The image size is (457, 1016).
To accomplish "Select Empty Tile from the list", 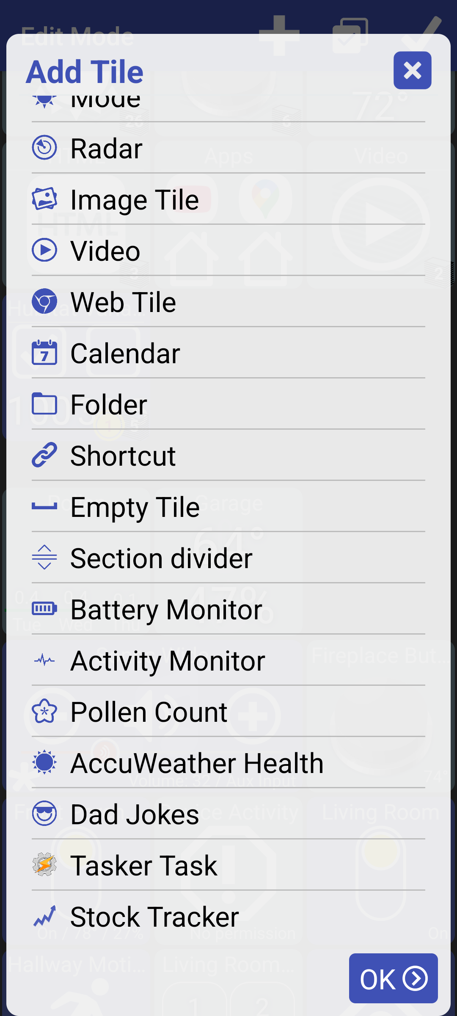I will point(135,507).
